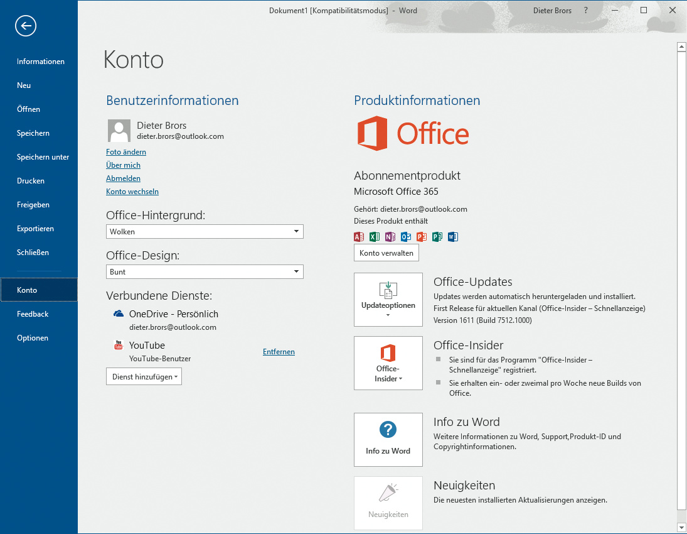Click the PowerPoint app icon
Screen dimensions: 687x534
pos(422,237)
